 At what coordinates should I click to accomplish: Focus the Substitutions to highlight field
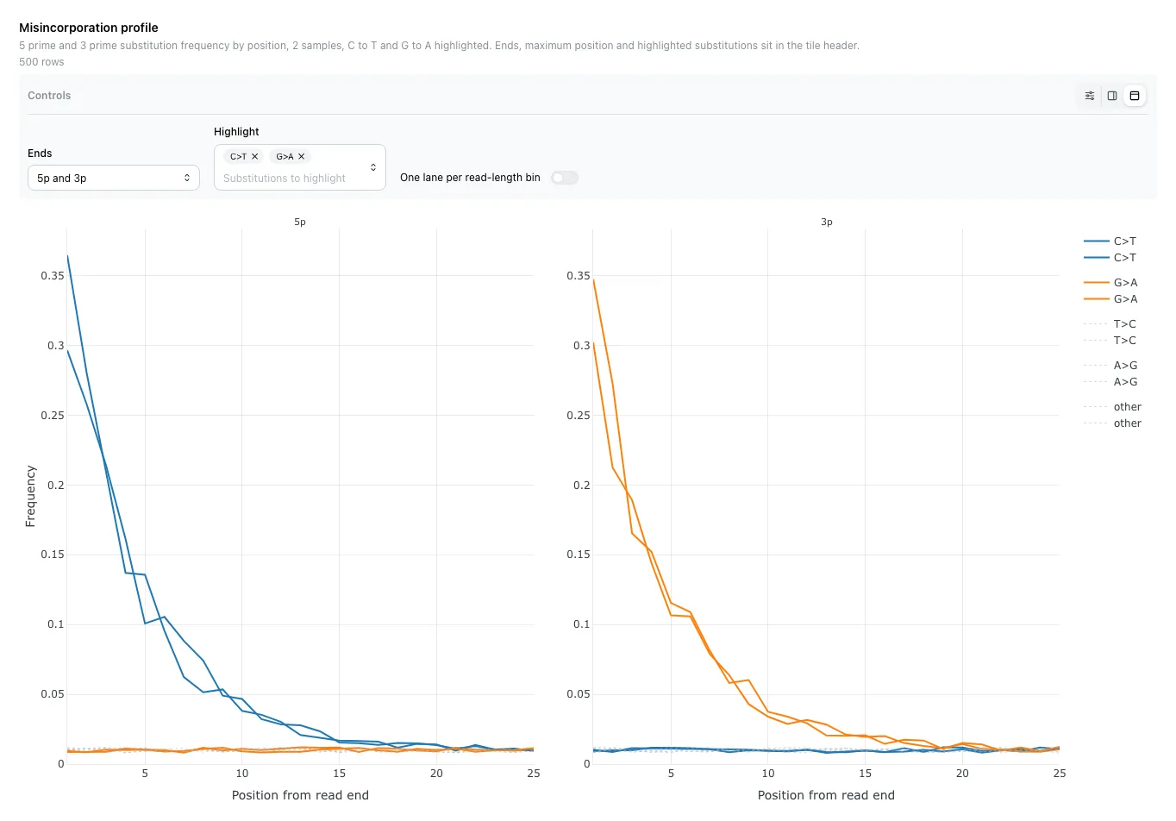click(285, 179)
